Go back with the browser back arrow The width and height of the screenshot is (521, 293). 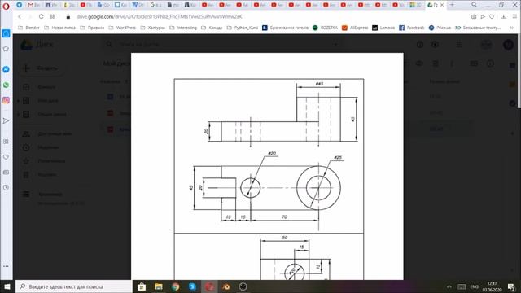(x=20, y=16)
